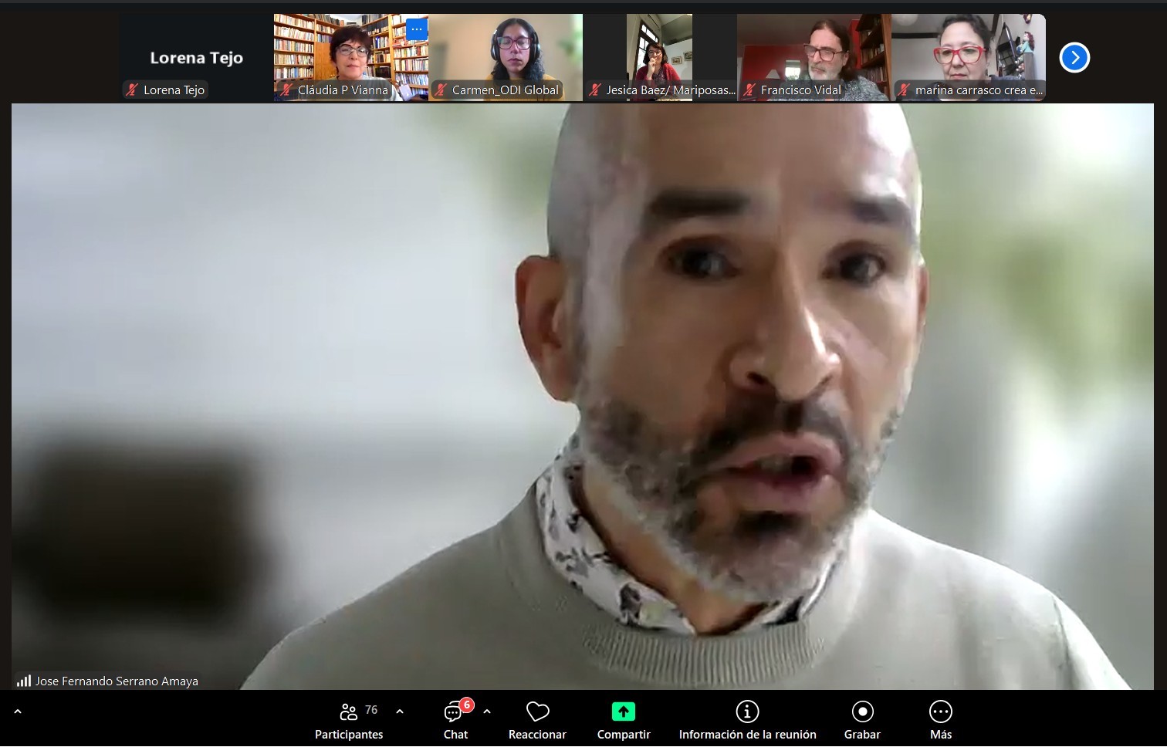Click the muted mic icon for Francisco Vidal

[749, 90]
